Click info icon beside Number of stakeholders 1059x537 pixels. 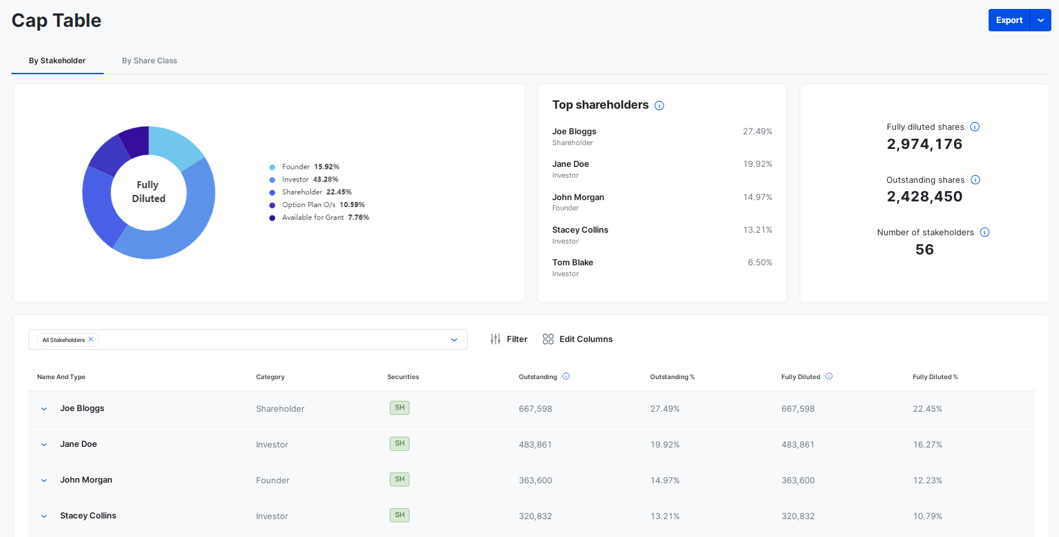(x=985, y=232)
